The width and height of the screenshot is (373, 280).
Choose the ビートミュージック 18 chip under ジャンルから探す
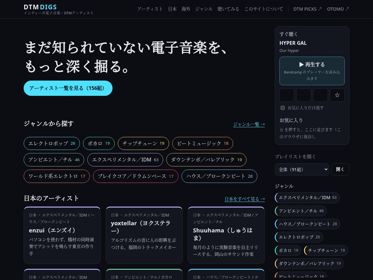pos(203,143)
